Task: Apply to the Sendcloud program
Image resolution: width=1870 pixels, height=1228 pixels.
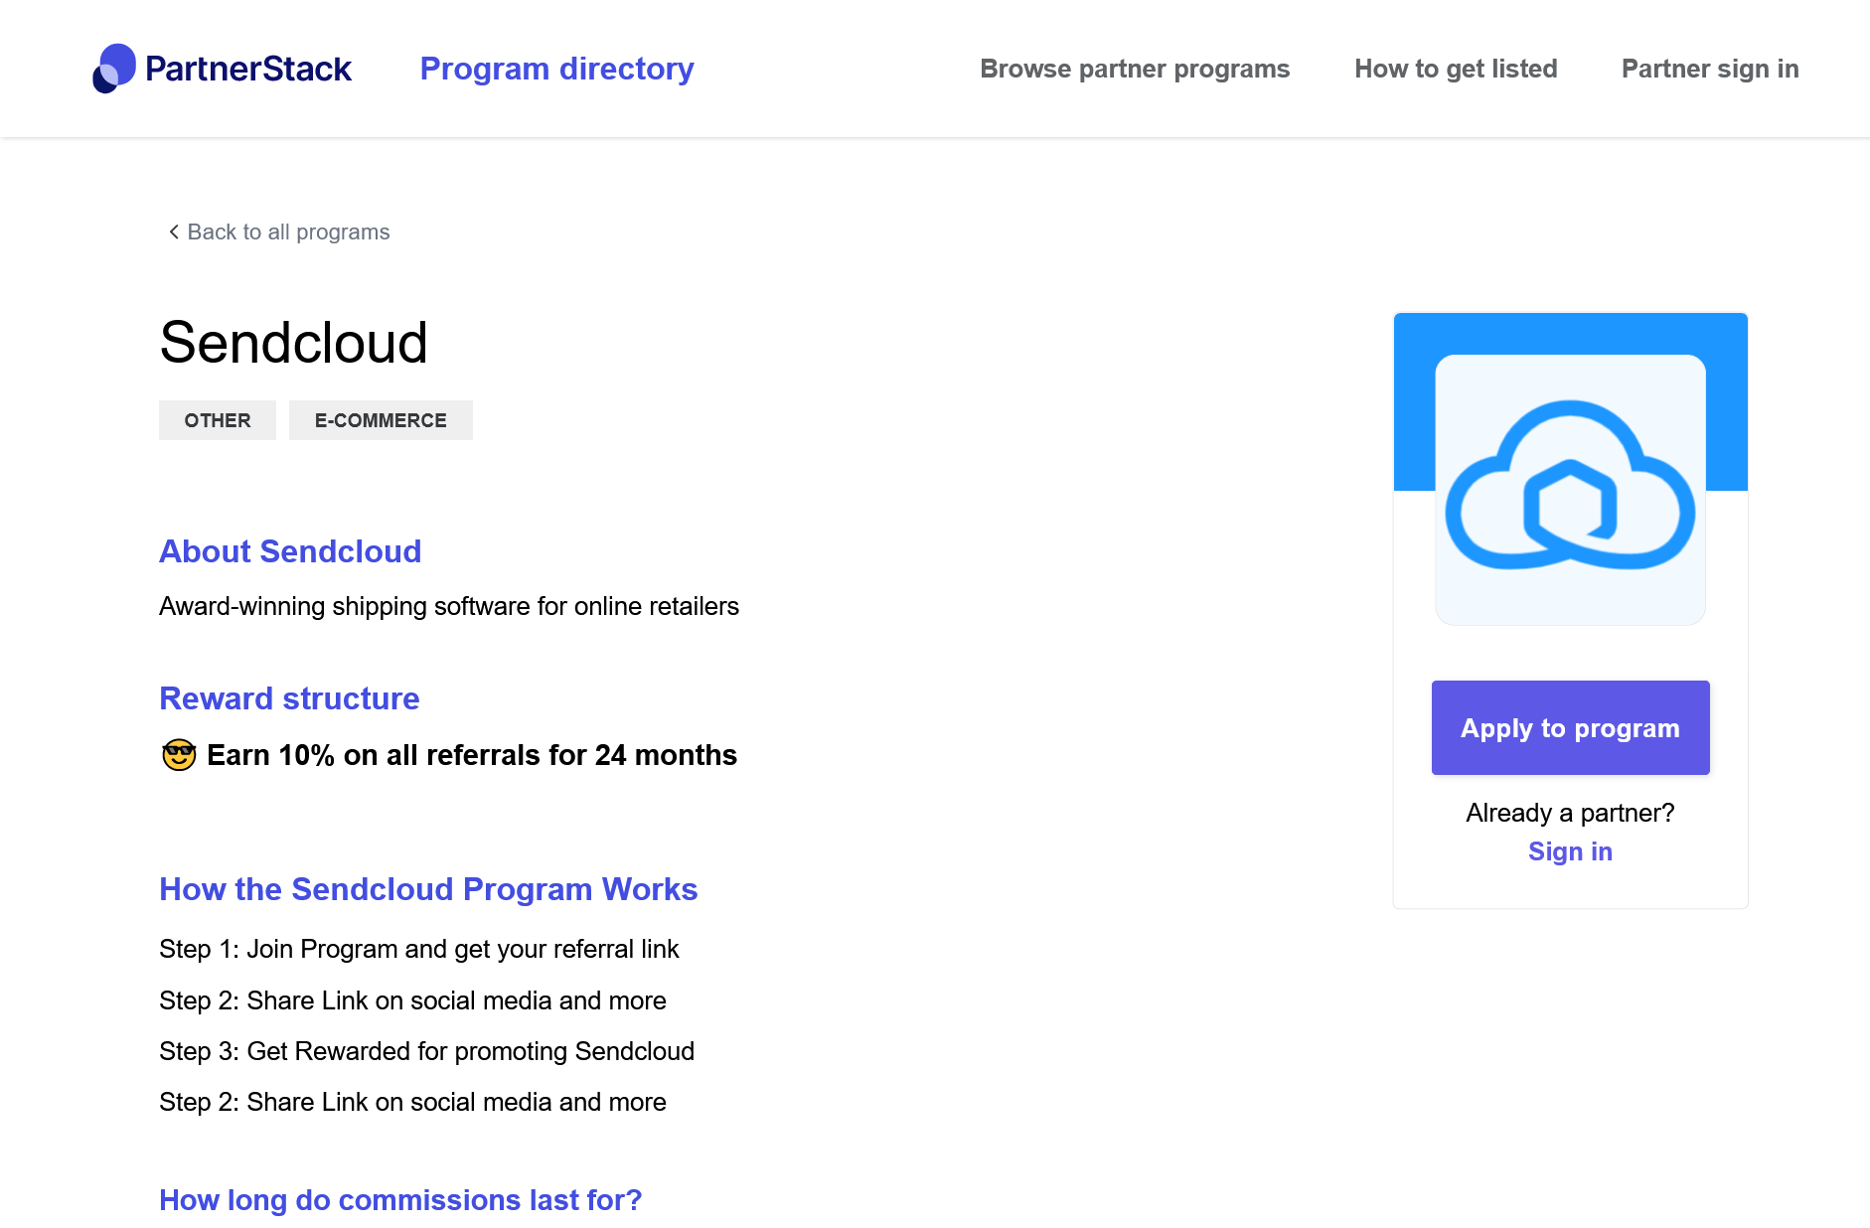Action: pos(1570,728)
